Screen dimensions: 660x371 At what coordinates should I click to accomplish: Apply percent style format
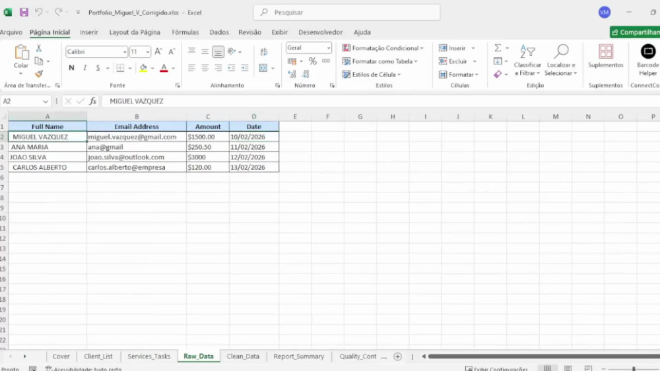tap(313, 61)
